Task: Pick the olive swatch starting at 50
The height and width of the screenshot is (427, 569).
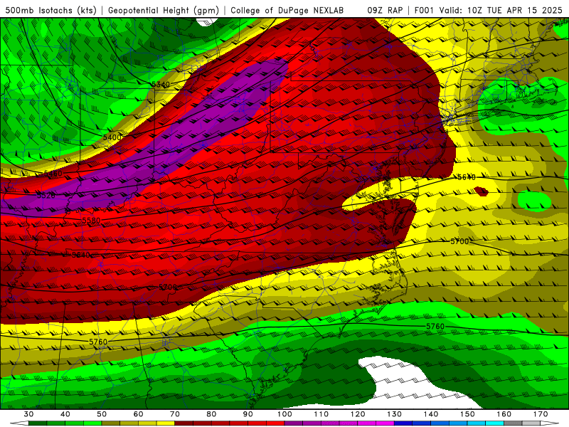Action: (x=111, y=423)
